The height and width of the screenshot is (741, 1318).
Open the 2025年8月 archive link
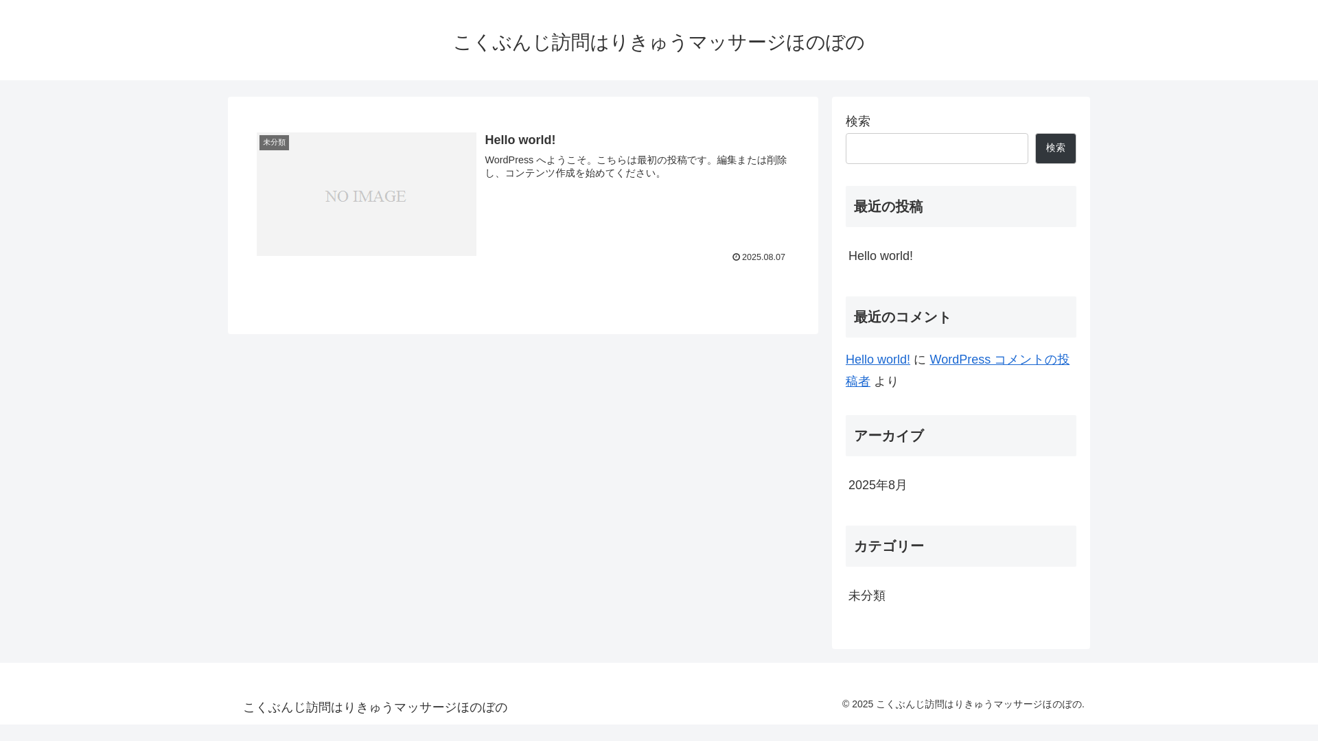pos(877,485)
